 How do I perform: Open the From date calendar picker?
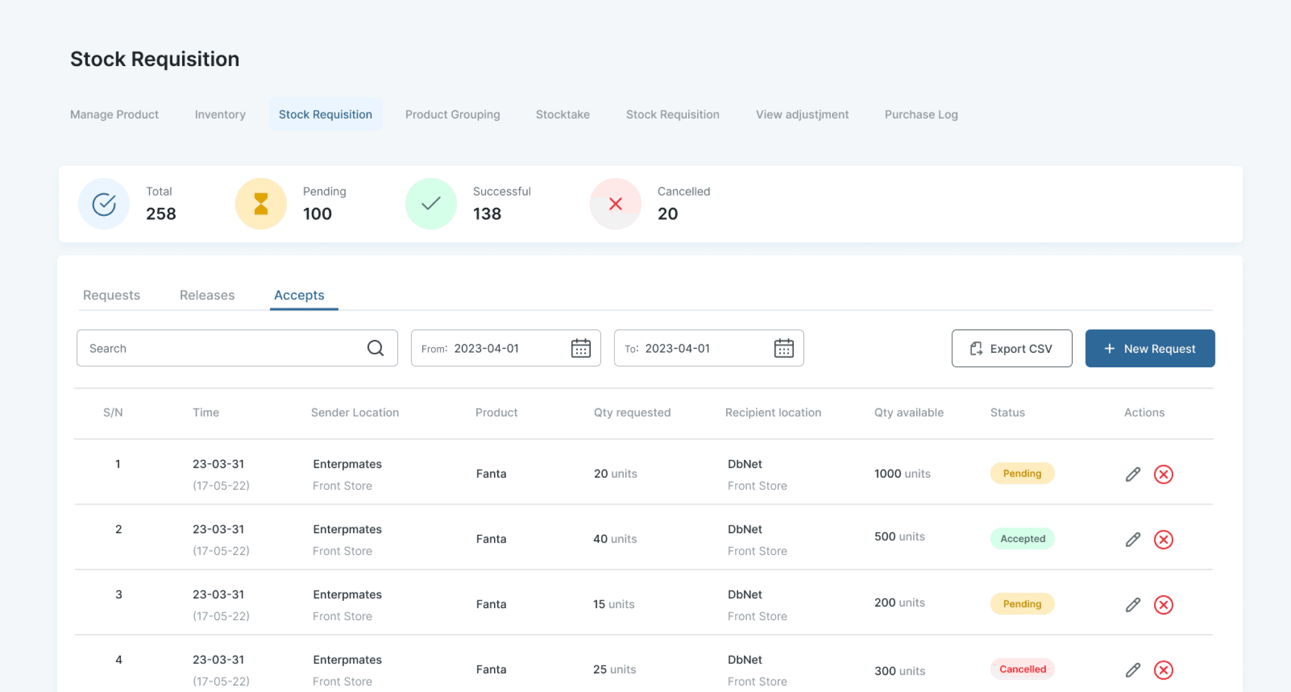580,348
